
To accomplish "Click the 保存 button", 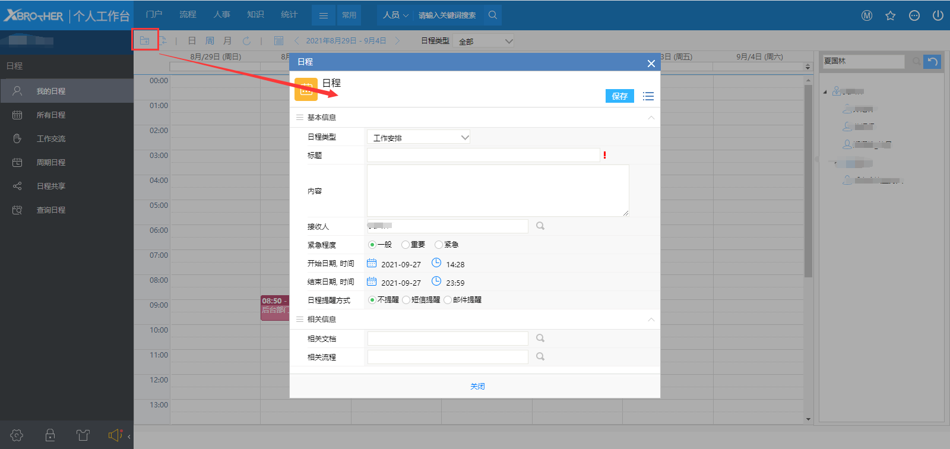I will (619, 96).
